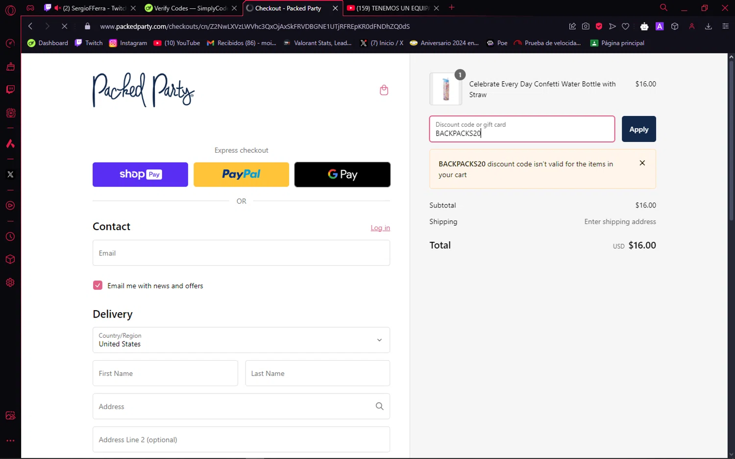Open Valorant Stats bookmark

(x=318, y=43)
